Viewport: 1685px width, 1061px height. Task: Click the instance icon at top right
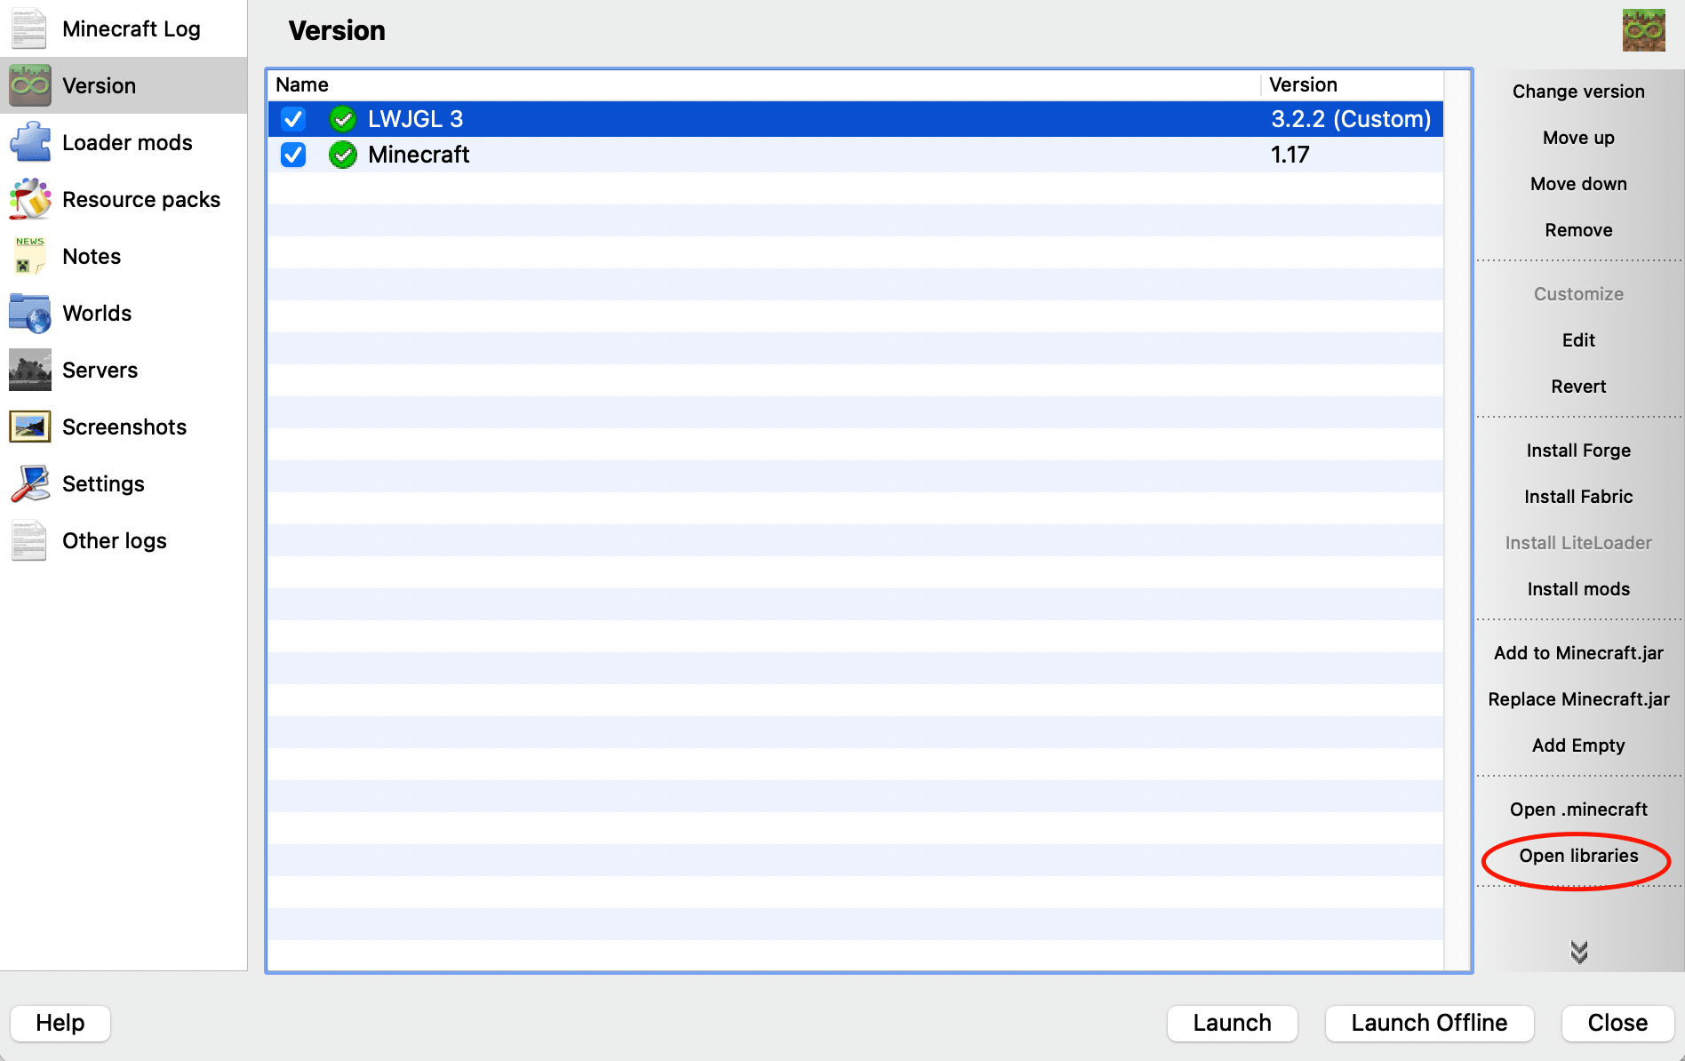(x=1643, y=30)
